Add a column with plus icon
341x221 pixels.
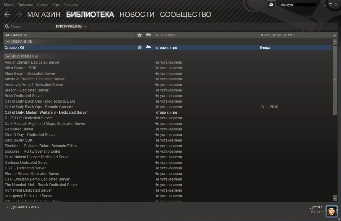(x=335, y=35)
